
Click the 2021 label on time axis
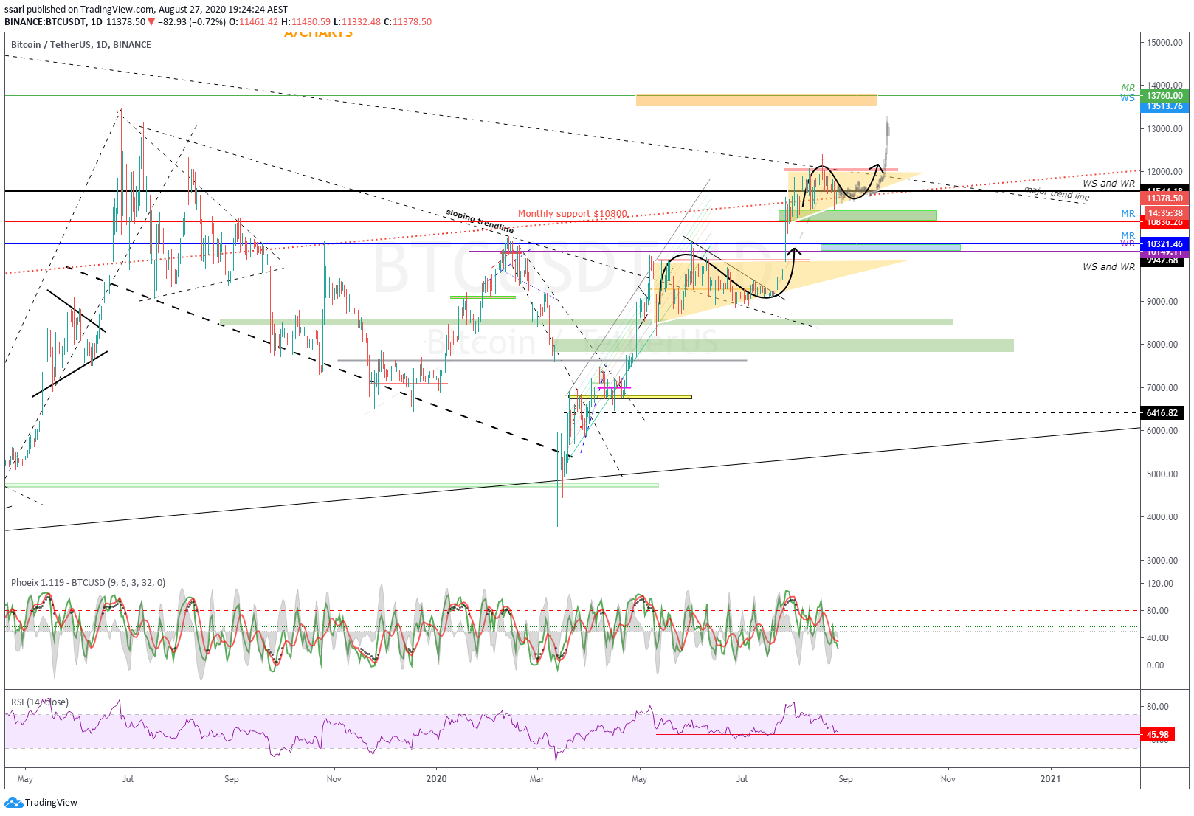(x=1050, y=779)
